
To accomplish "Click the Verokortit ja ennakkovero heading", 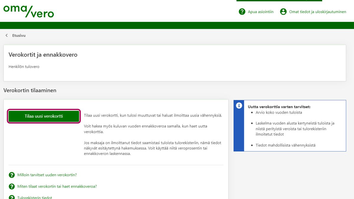I will pos(43,55).
